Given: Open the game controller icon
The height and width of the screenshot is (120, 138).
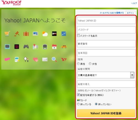Looking at the screenshot, I should (26, 47).
